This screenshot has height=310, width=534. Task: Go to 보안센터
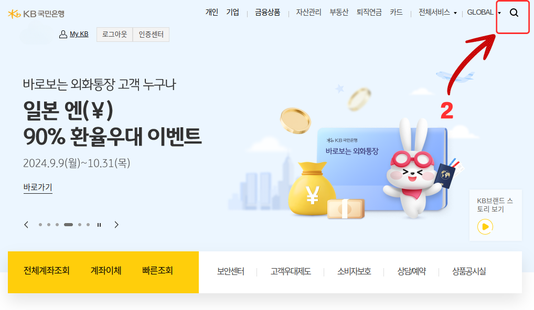coord(231,271)
